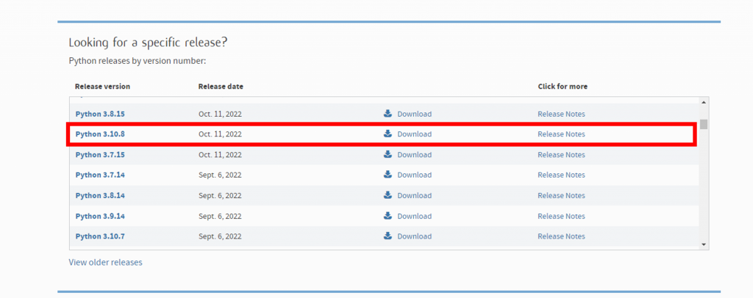Open the Python 3.7.15 release page link
Viewport: 753px width, 298px height.
[100, 155]
